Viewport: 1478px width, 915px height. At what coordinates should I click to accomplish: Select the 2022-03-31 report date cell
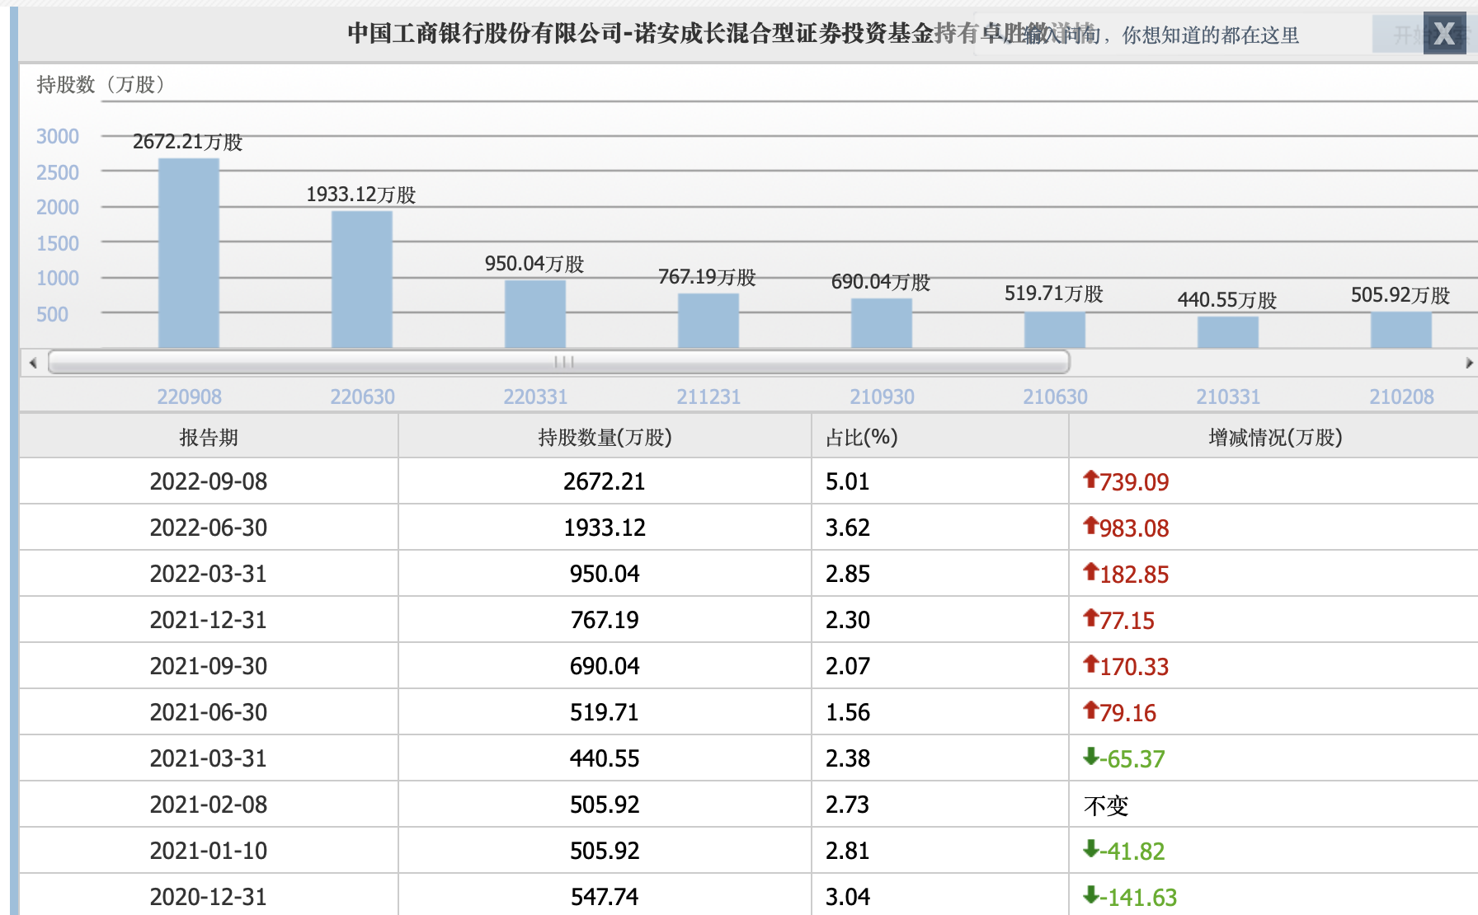pyautogui.click(x=209, y=574)
